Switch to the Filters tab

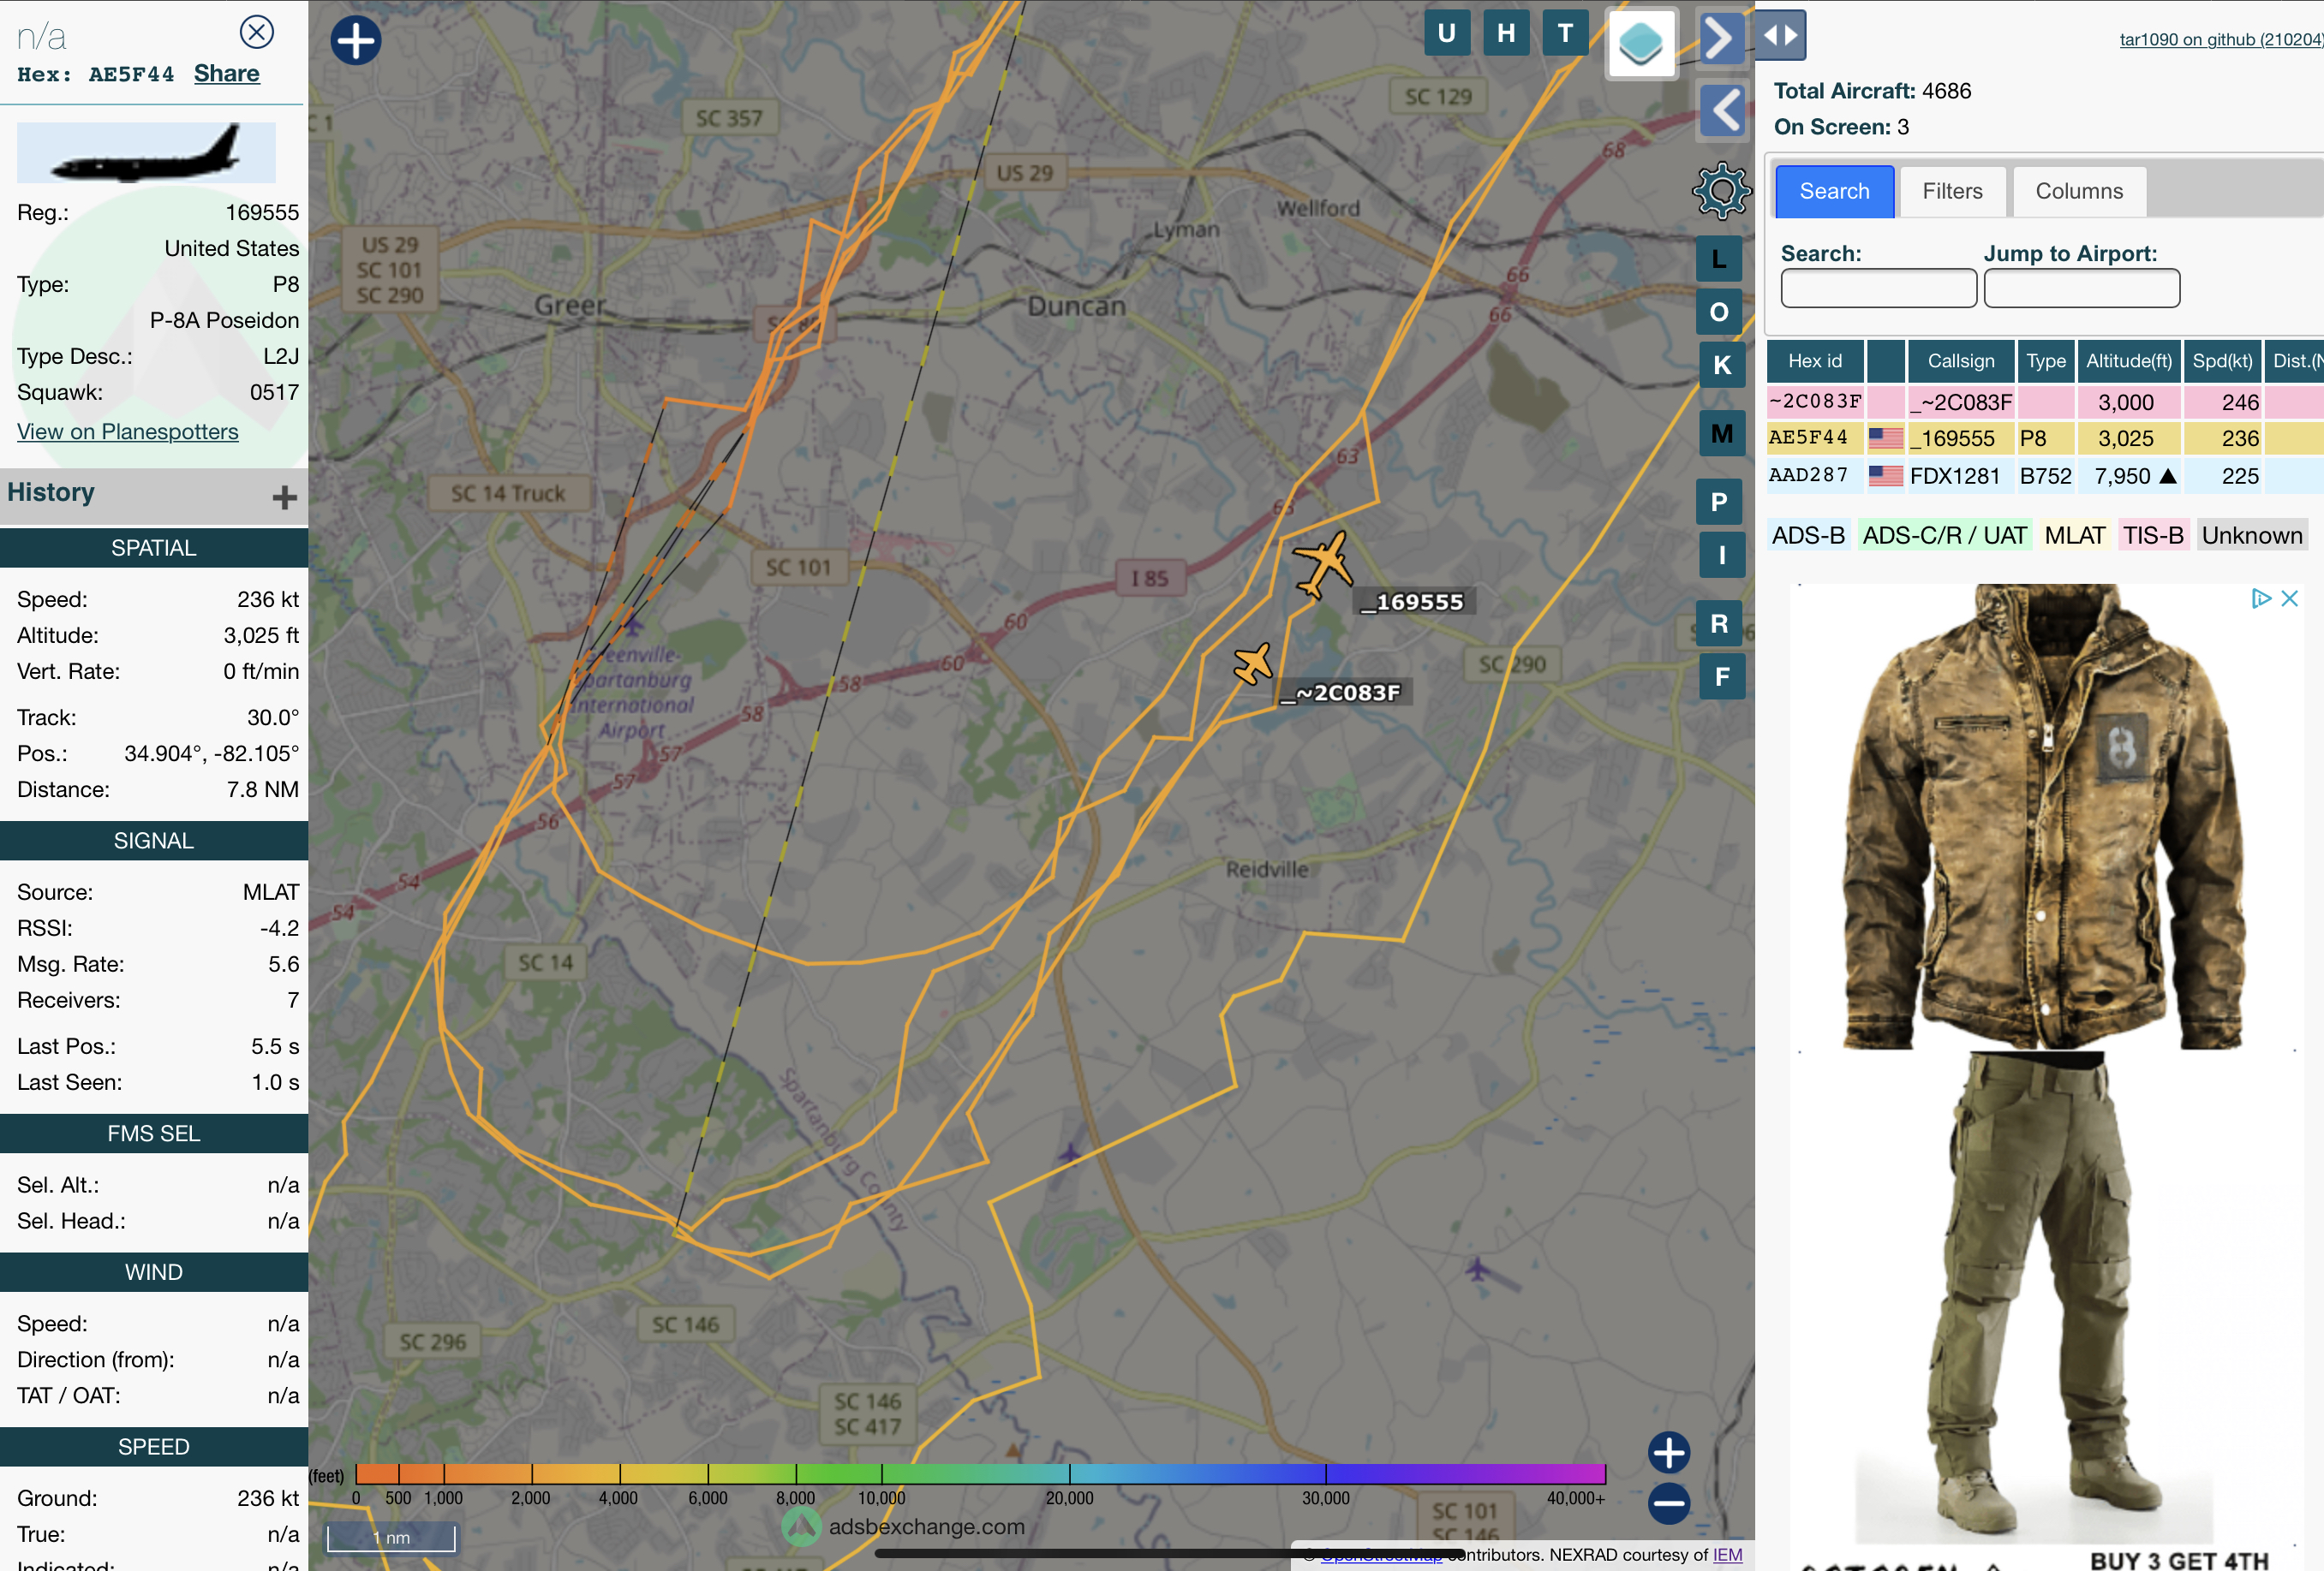click(1952, 191)
